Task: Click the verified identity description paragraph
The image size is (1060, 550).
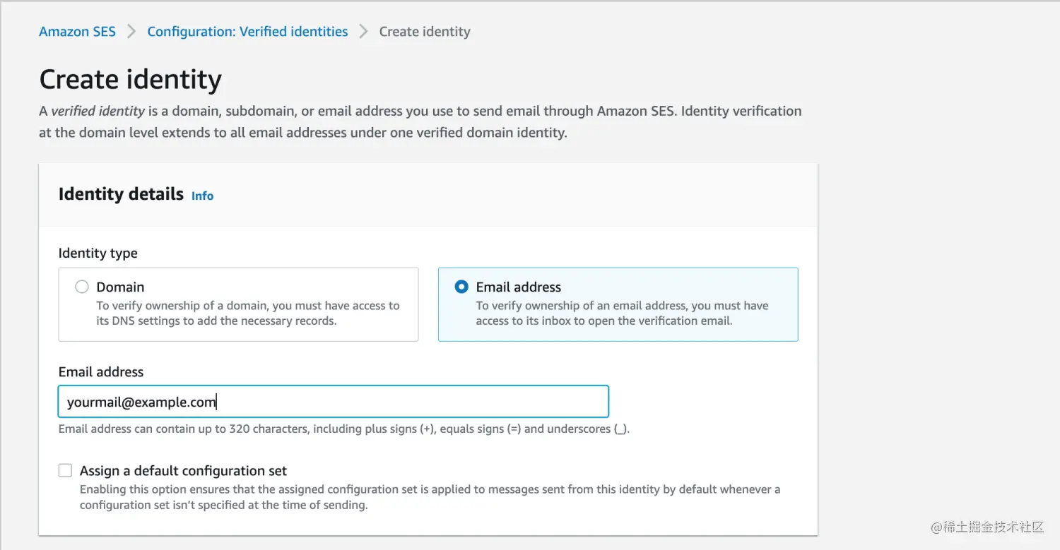Action: 420,121
